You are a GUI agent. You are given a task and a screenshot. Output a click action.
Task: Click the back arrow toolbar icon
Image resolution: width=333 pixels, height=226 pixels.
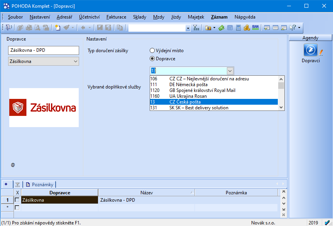point(83,28)
